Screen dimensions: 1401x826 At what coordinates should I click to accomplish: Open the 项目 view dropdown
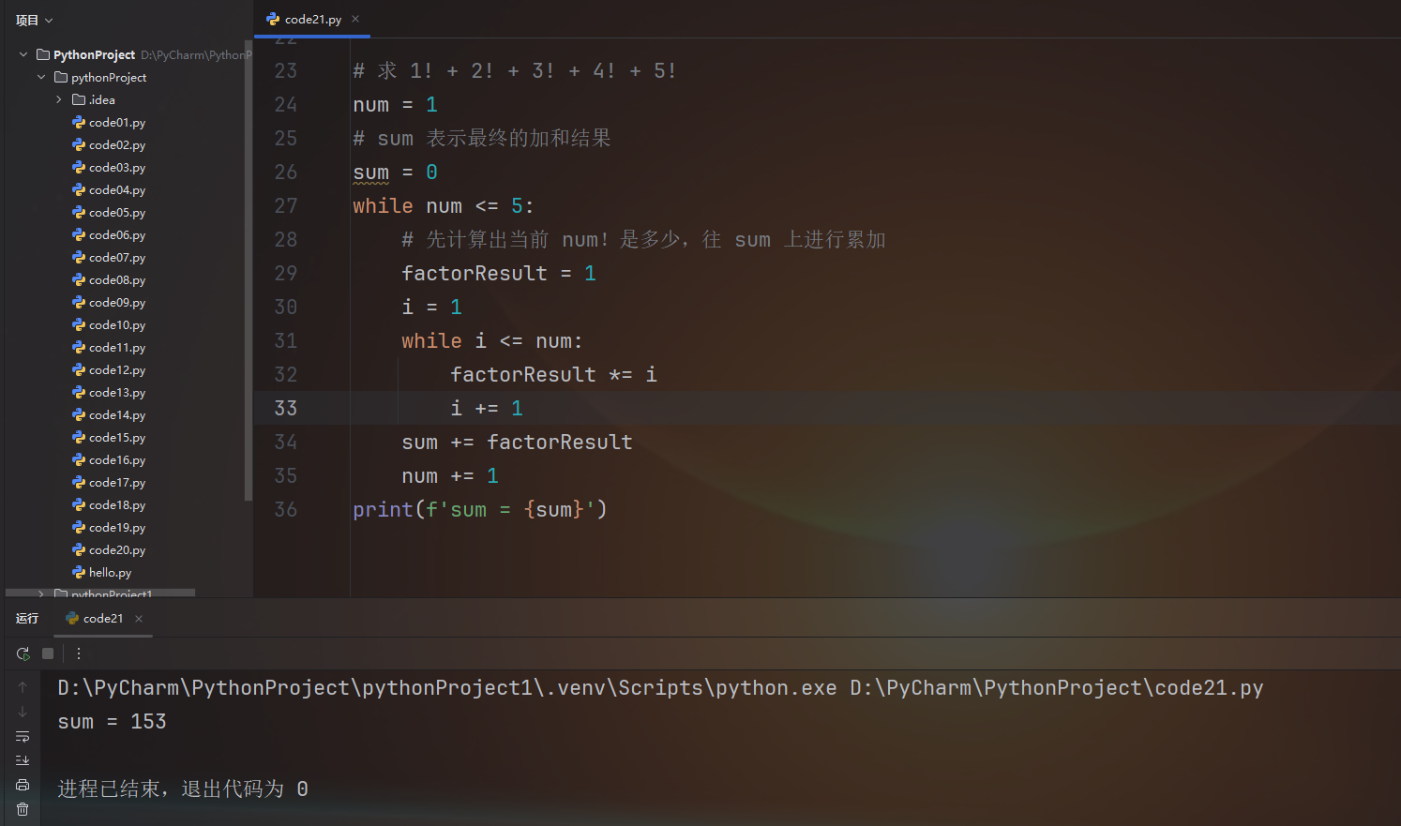pos(34,20)
